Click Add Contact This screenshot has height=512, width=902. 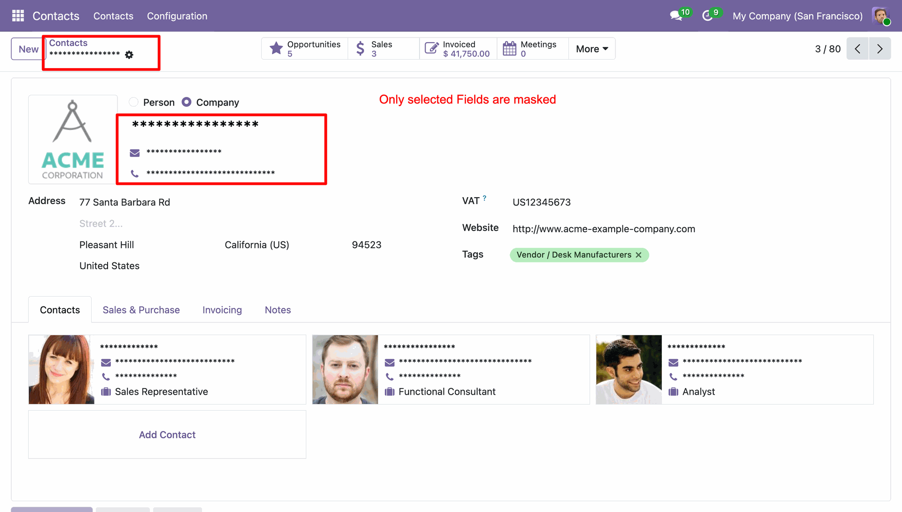click(167, 435)
